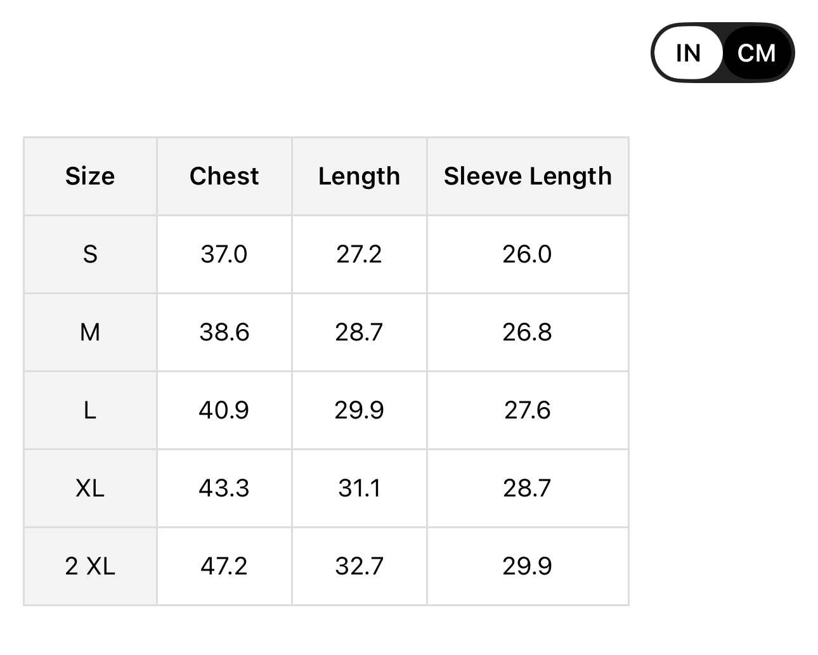Click the 38.6 chest value for size M

[224, 332]
